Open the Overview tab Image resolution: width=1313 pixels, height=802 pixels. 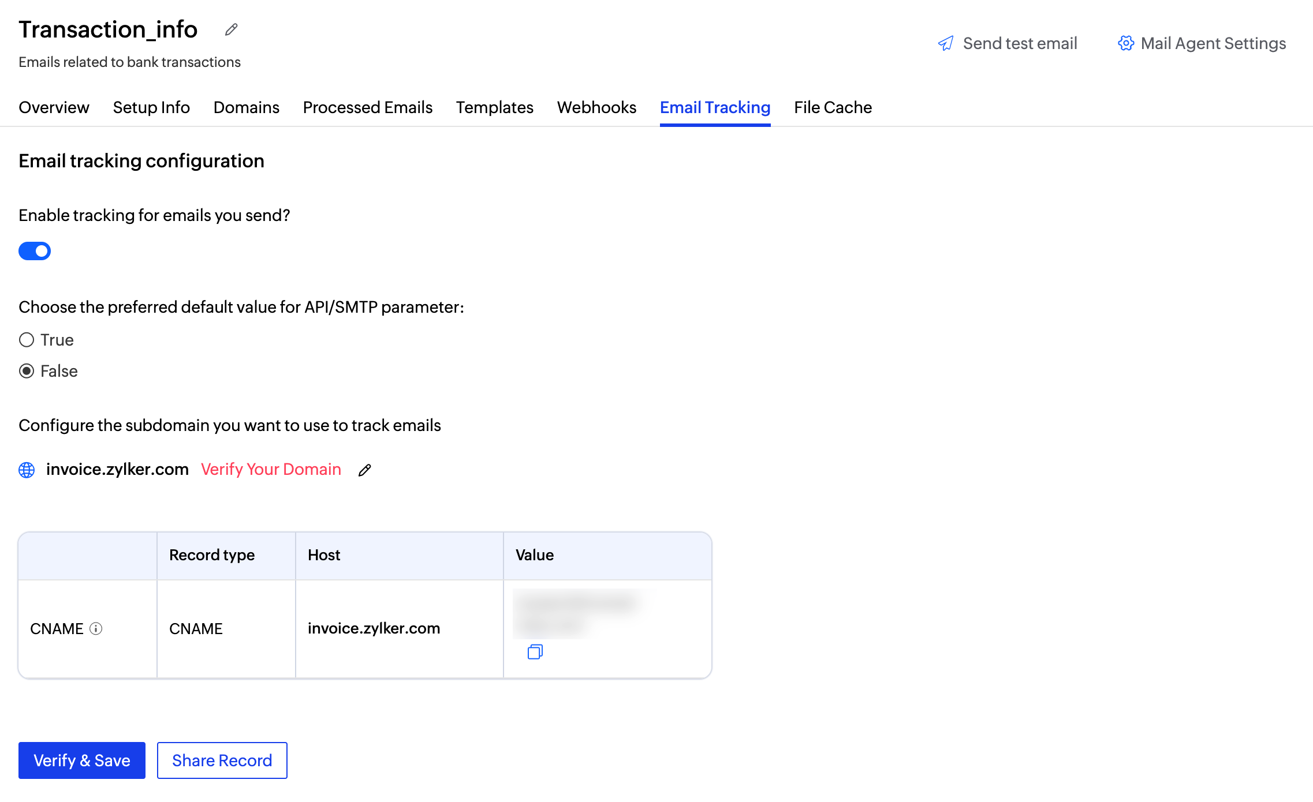tap(54, 107)
